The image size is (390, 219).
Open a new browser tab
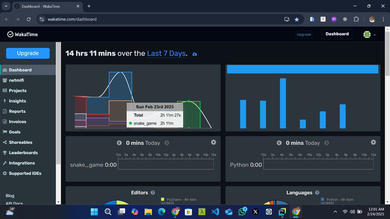[x=89, y=6]
